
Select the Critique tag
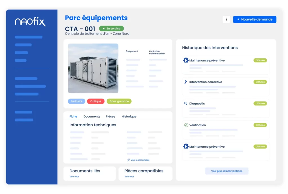[x=96, y=101]
